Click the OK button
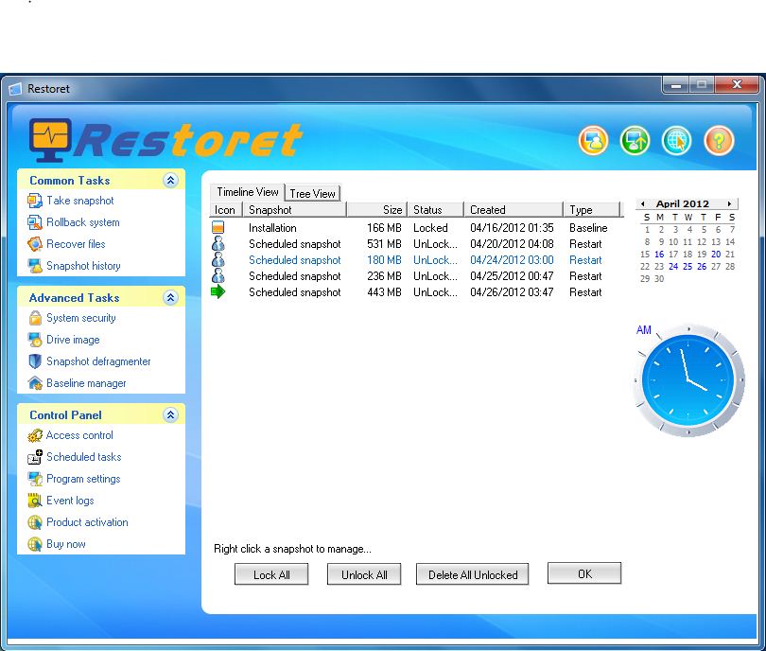 tap(584, 573)
